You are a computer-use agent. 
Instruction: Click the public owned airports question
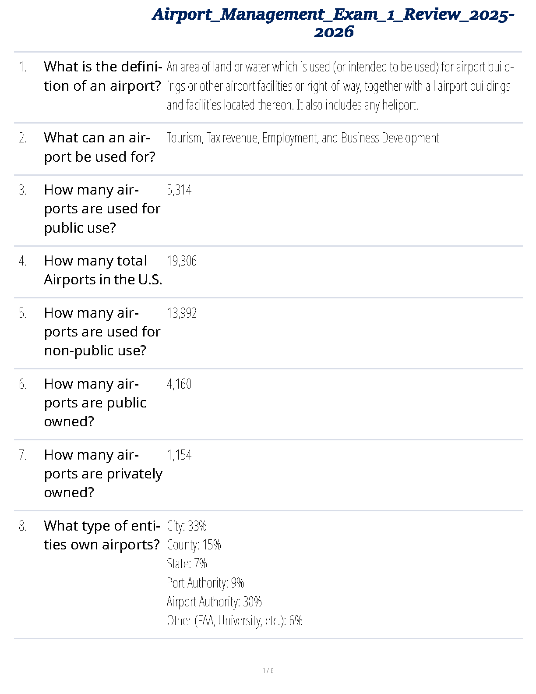pos(95,403)
